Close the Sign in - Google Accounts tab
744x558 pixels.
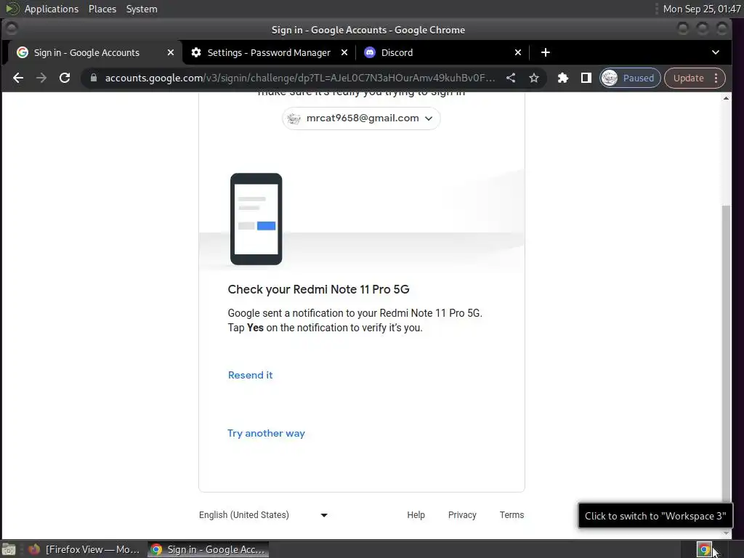[170, 52]
